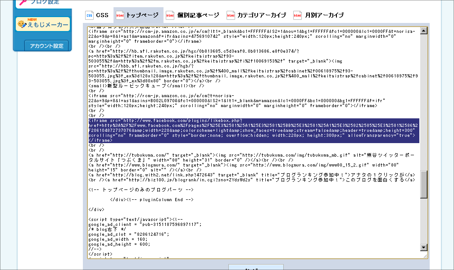
Task: Click the highlighted facebook likebox iframe code
Action: (x=254, y=130)
